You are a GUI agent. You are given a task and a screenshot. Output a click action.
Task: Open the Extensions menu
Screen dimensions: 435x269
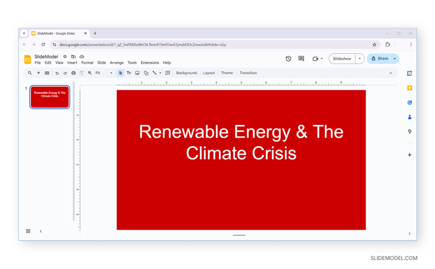tap(150, 63)
